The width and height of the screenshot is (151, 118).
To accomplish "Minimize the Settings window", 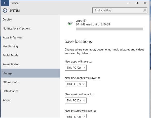I will click(x=128, y=3).
